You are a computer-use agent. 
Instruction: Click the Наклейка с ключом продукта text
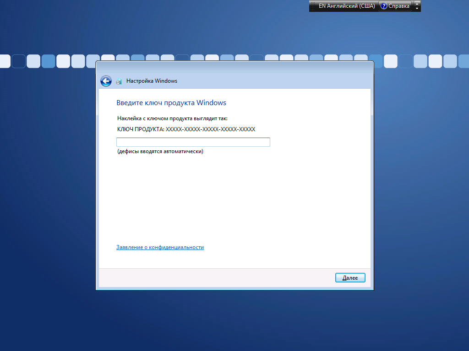[172, 118]
